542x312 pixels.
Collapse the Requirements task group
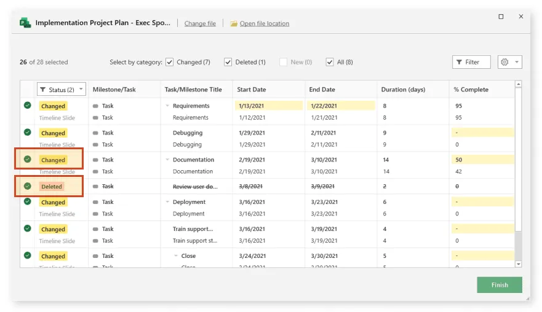pos(167,106)
